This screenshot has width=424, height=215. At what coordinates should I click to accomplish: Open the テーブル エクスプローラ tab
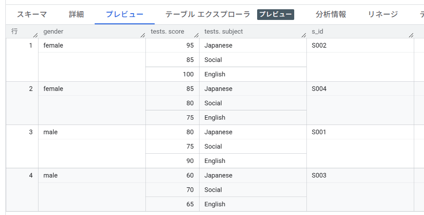[207, 14]
